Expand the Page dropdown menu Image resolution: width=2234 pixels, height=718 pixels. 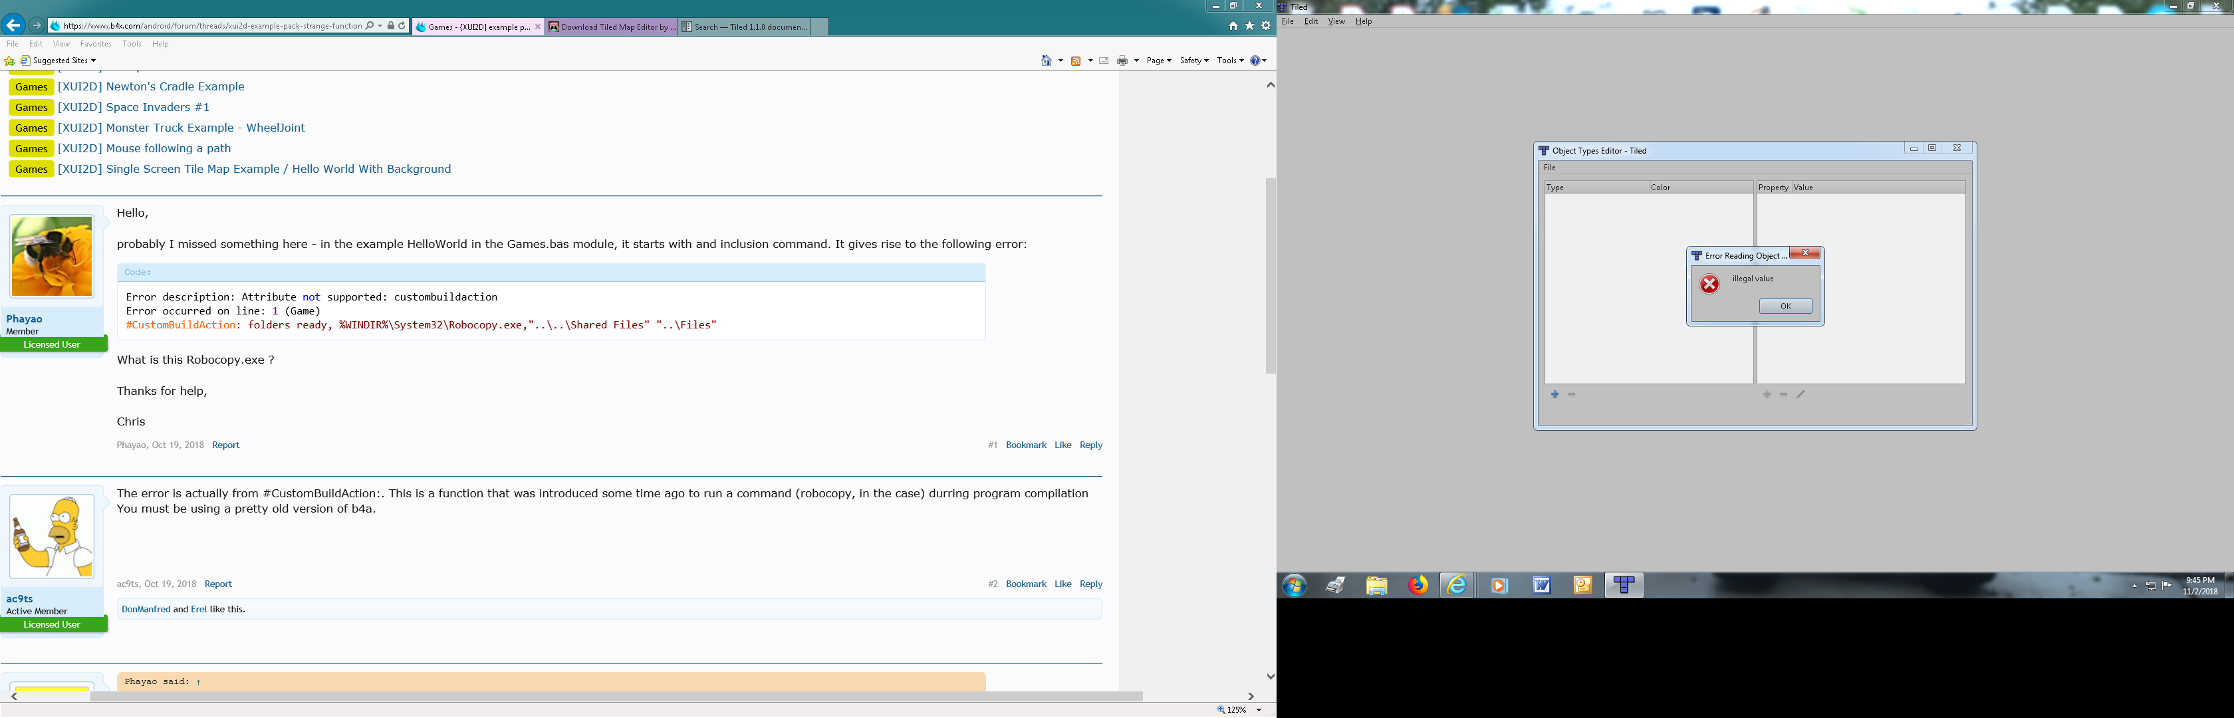click(1158, 60)
